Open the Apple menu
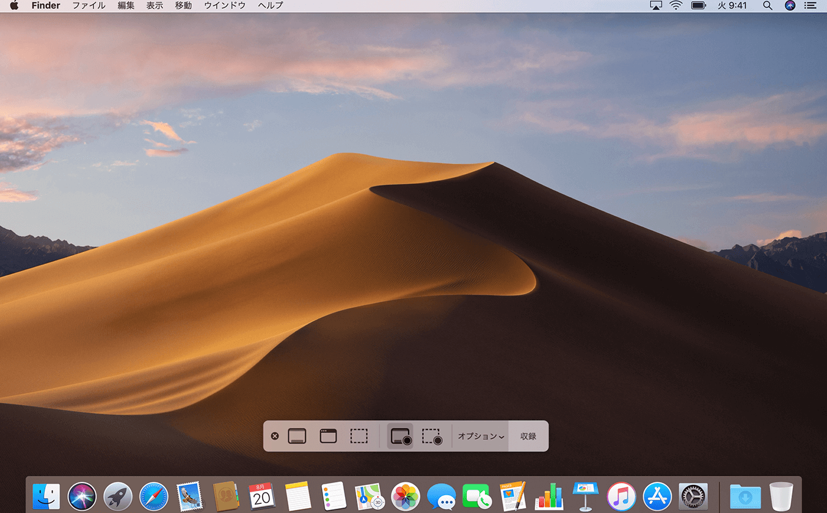This screenshot has height=513, width=827. [14, 5]
